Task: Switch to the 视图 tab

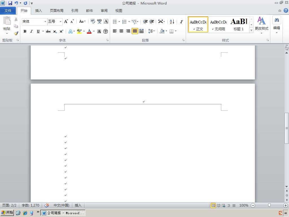Action: coord(119,11)
